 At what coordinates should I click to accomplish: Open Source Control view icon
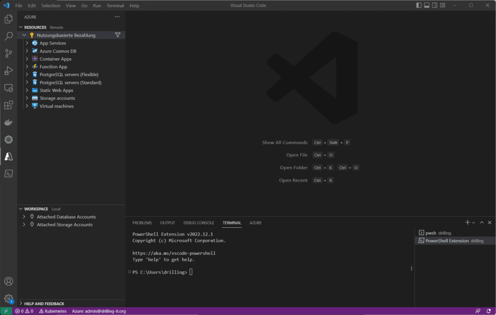coord(9,53)
